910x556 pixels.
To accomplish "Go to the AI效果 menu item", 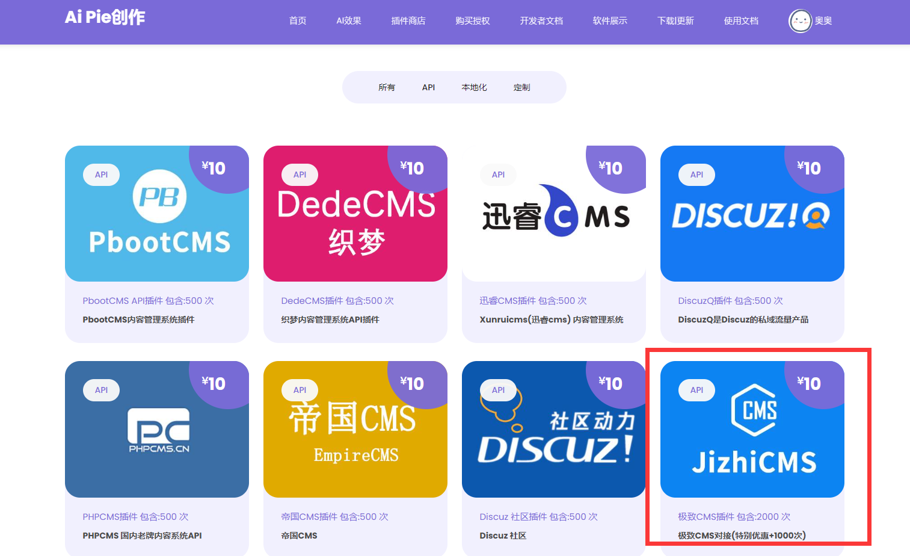I will point(349,21).
